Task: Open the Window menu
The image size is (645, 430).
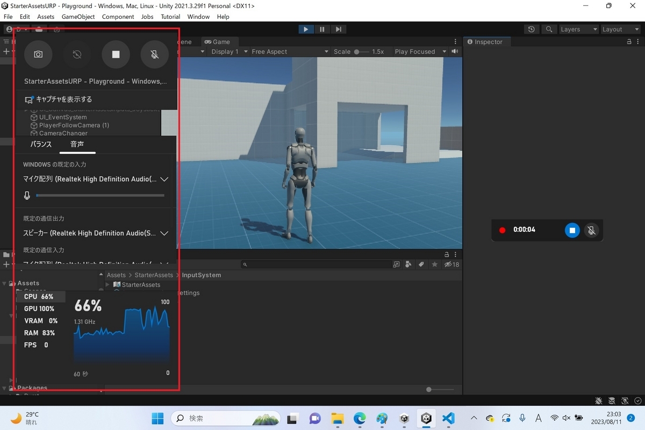Action: tap(198, 17)
